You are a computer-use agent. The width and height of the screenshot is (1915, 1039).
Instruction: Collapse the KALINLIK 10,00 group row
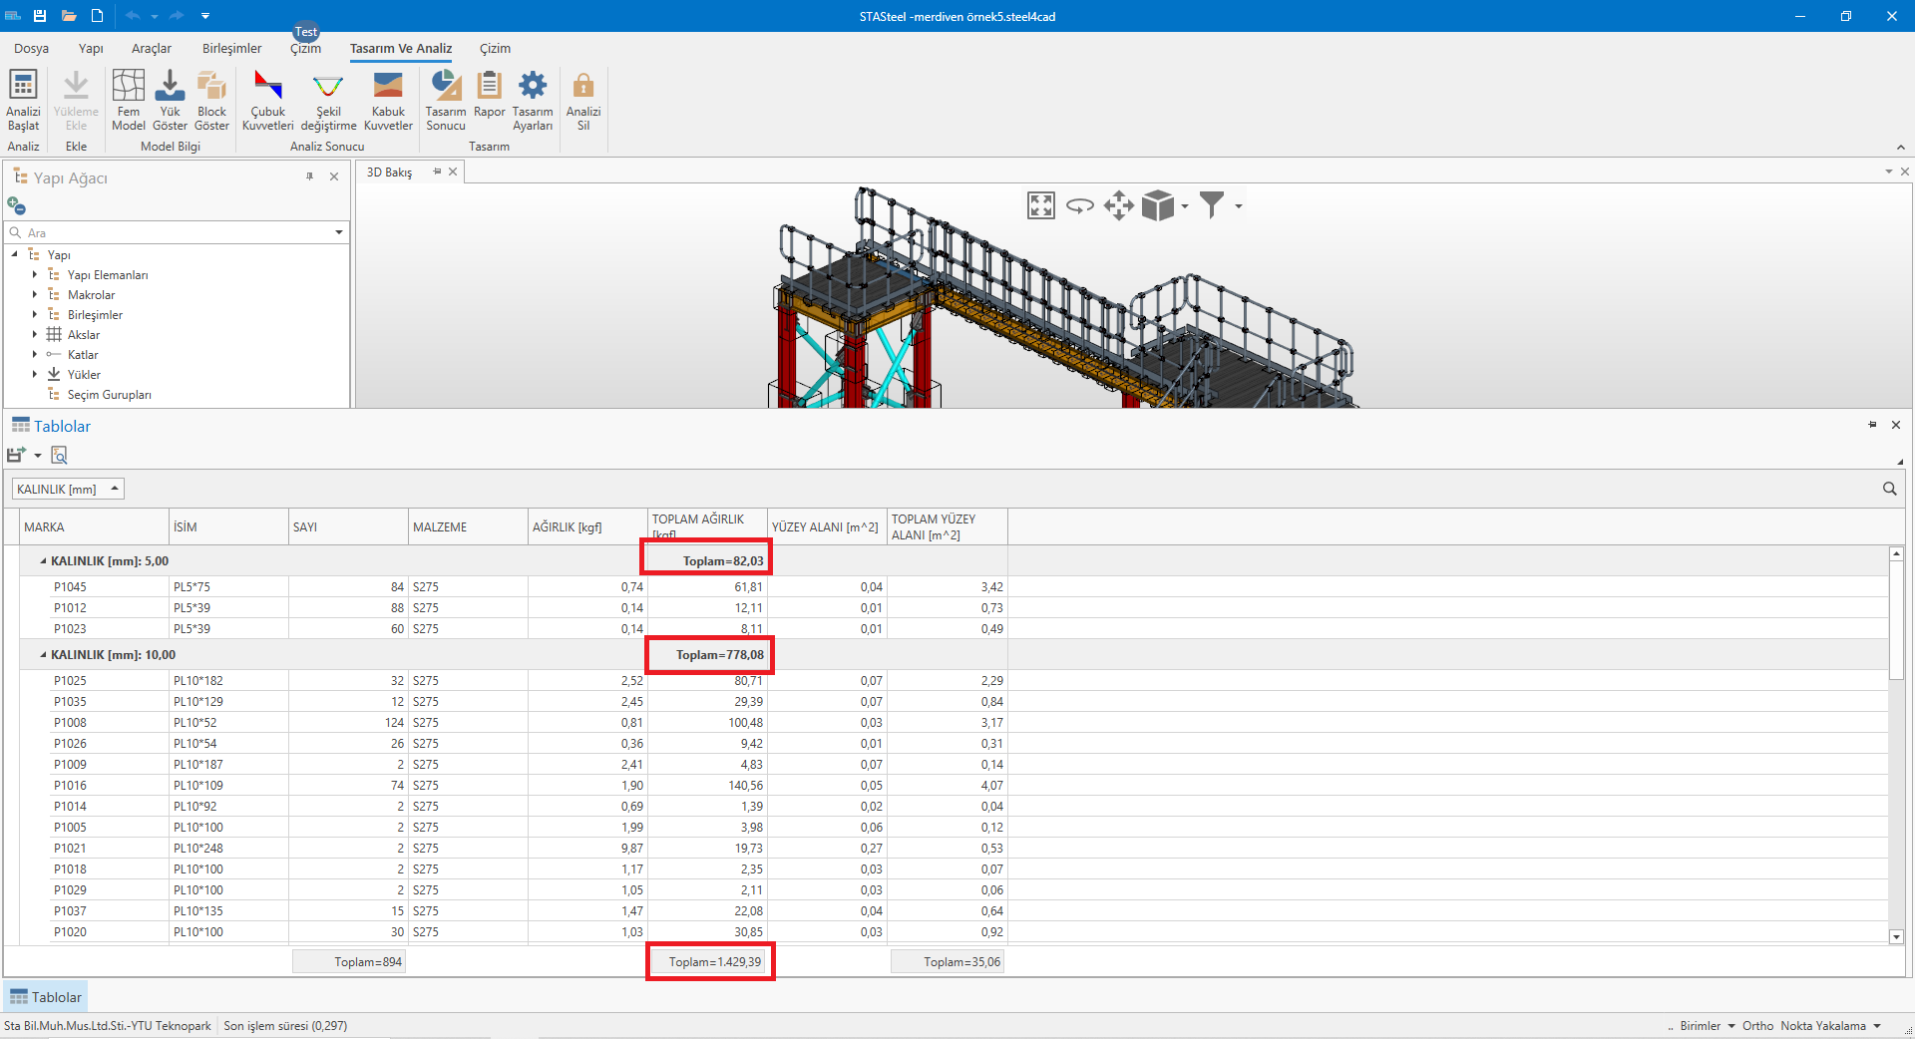click(x=43, y=655)
